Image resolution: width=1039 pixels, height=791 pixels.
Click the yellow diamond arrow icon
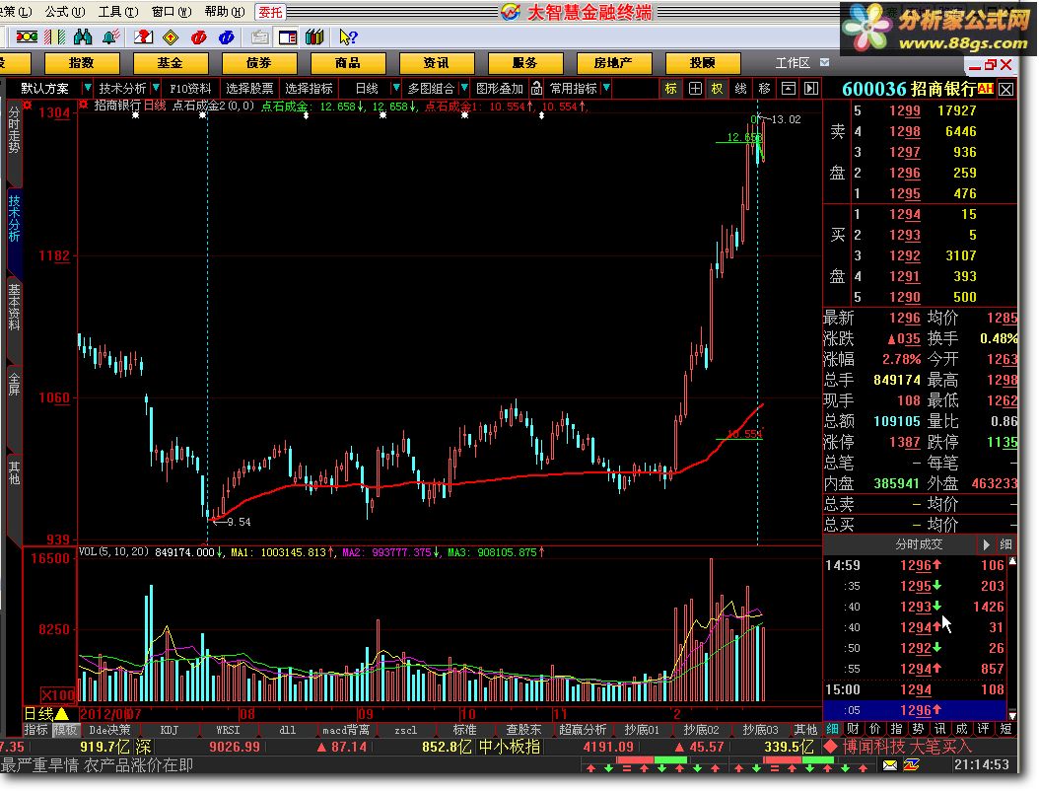(x=171, y=37)
